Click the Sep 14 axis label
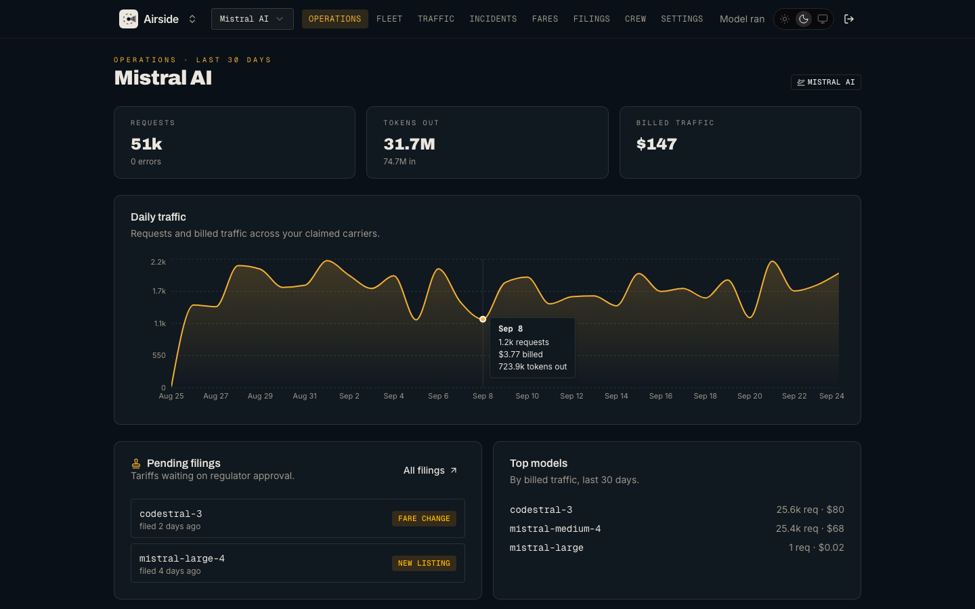This screenshot has width=975, height=609. pos(616,396)
